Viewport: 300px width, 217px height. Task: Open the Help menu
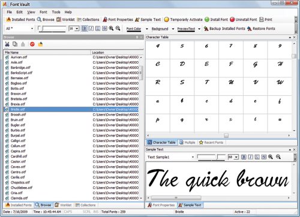pos(68,12)
